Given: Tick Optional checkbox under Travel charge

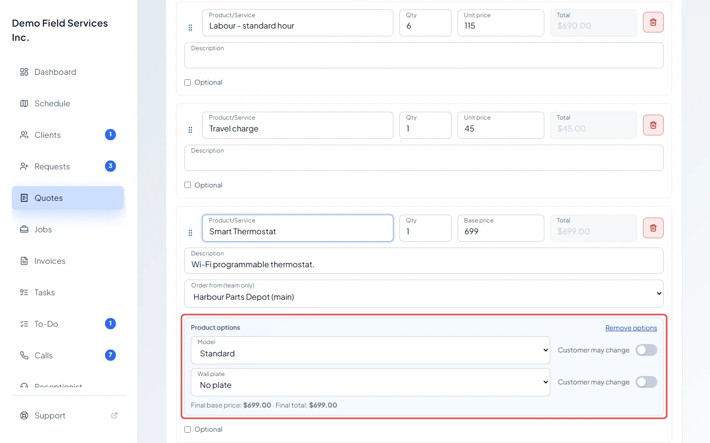Looking at the screenshot, I should [188, 185].
